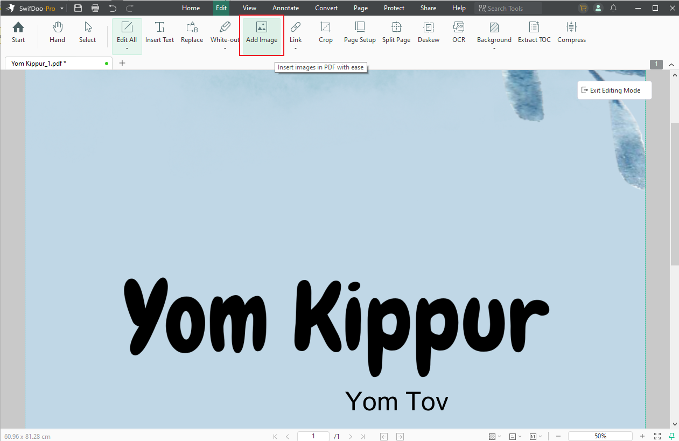Open the Convert menu
The image size is (679, 441).
pyautogui.click(x=326, y=8)
